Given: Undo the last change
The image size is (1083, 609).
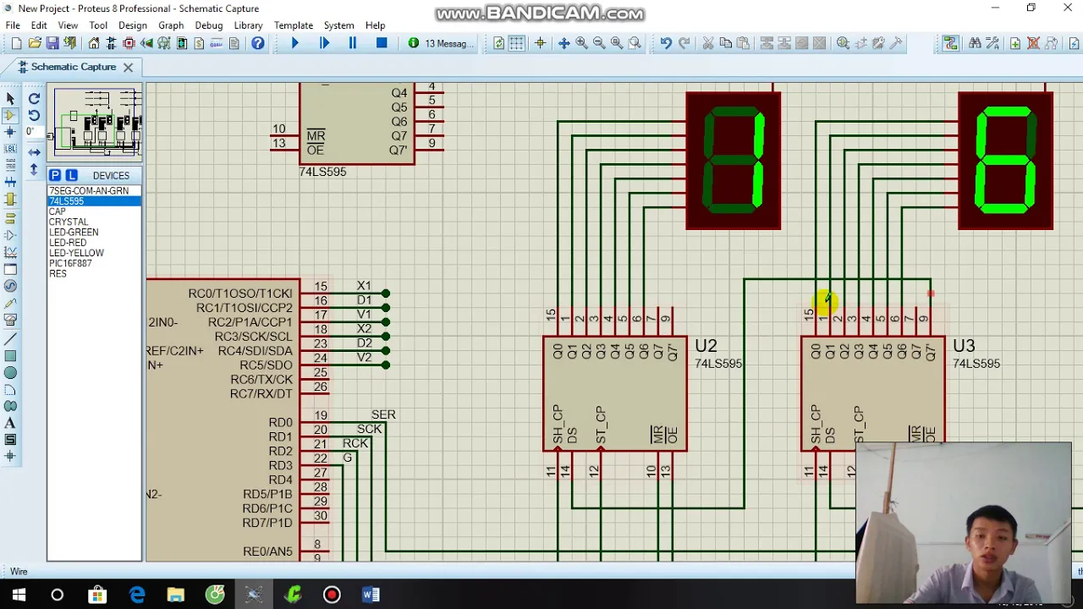Looking at the screenshot, I should tap(666, 43).
